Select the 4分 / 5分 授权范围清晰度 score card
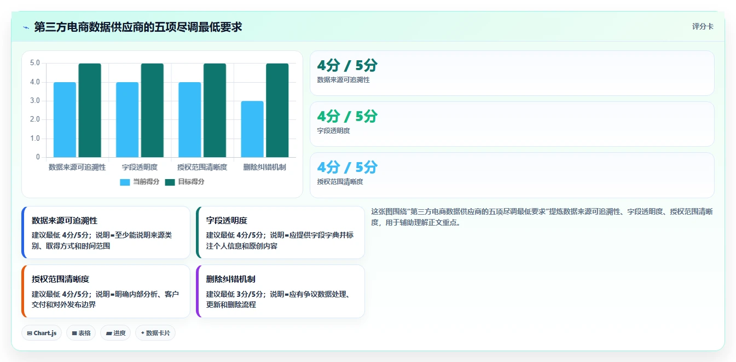The width and height of the screenshot is (736, 362). tap(512, 175)
